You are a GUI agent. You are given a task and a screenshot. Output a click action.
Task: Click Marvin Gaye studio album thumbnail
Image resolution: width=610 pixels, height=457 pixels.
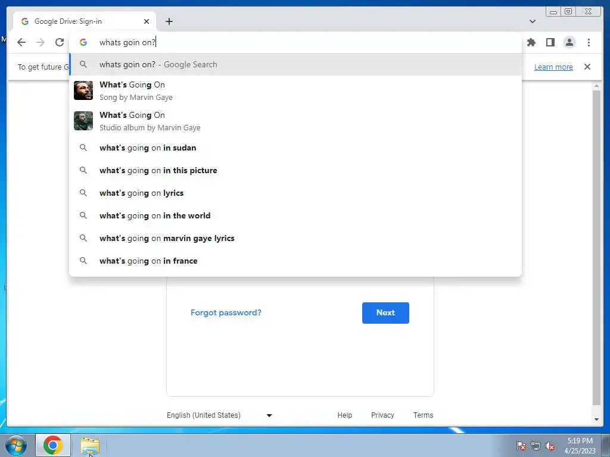click(83, 121)
